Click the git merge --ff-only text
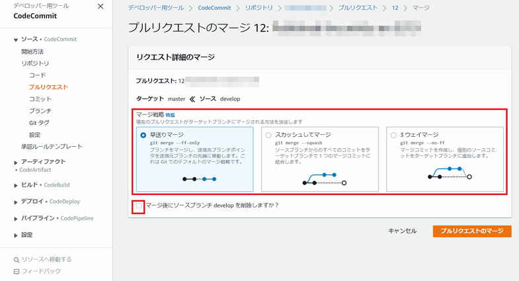 [x=175, y=143]
